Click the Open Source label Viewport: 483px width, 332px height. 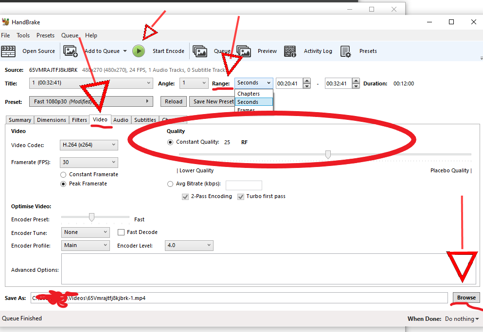click(38, 51)
